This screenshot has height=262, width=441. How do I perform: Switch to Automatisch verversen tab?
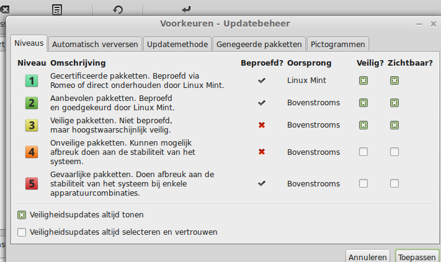point(95,45)
